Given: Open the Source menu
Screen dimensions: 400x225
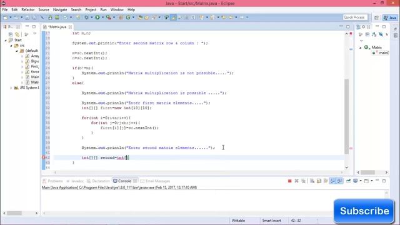Looking at the screenshot, I should tap(44, 10).
